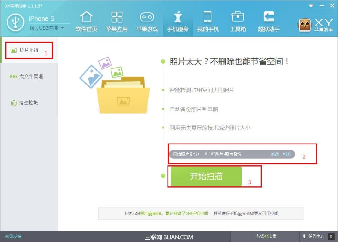
Task: Click the XY owl logo icon
Action: pos(304,25)
